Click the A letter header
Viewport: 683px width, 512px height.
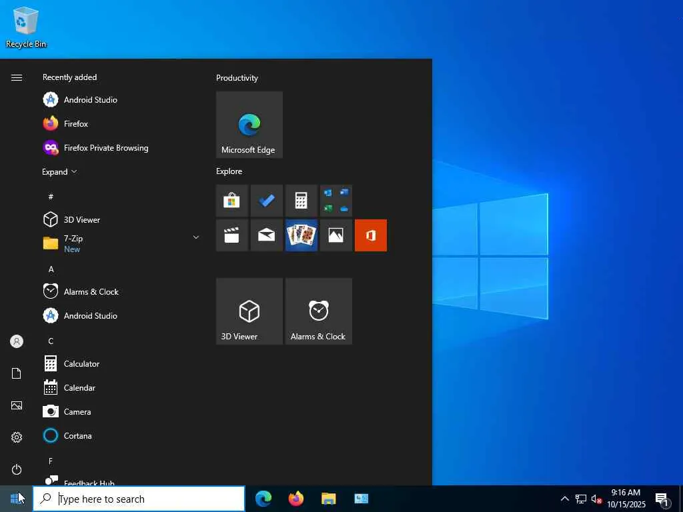(51, 269)
